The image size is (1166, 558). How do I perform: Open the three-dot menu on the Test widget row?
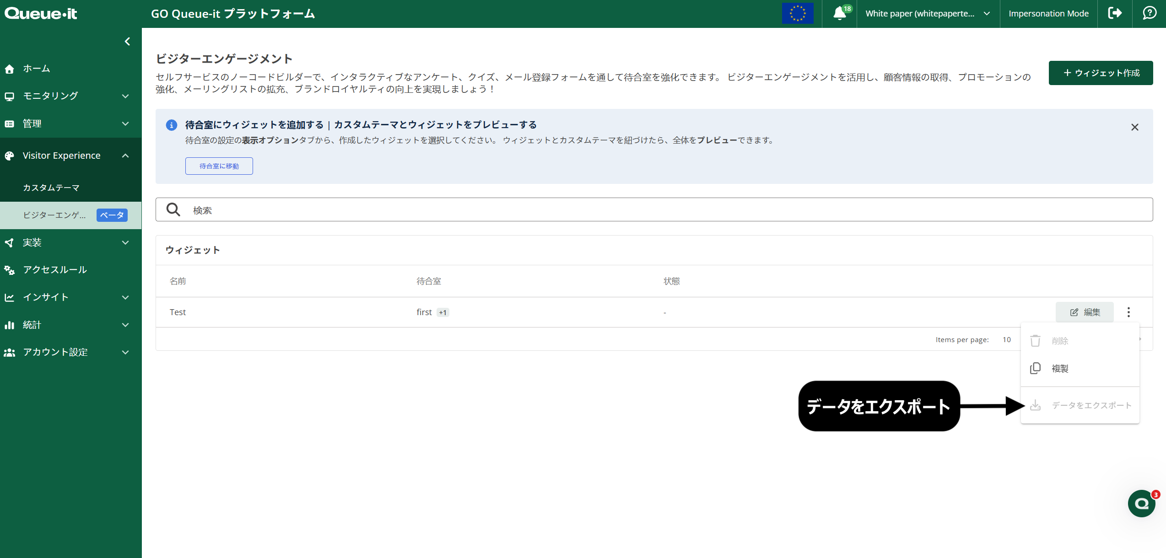coord(1128,311)
